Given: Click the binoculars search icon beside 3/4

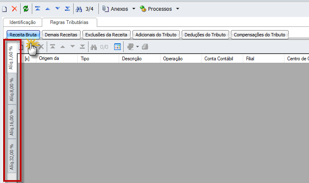Looking at the screenshot, I should [79, 9].
